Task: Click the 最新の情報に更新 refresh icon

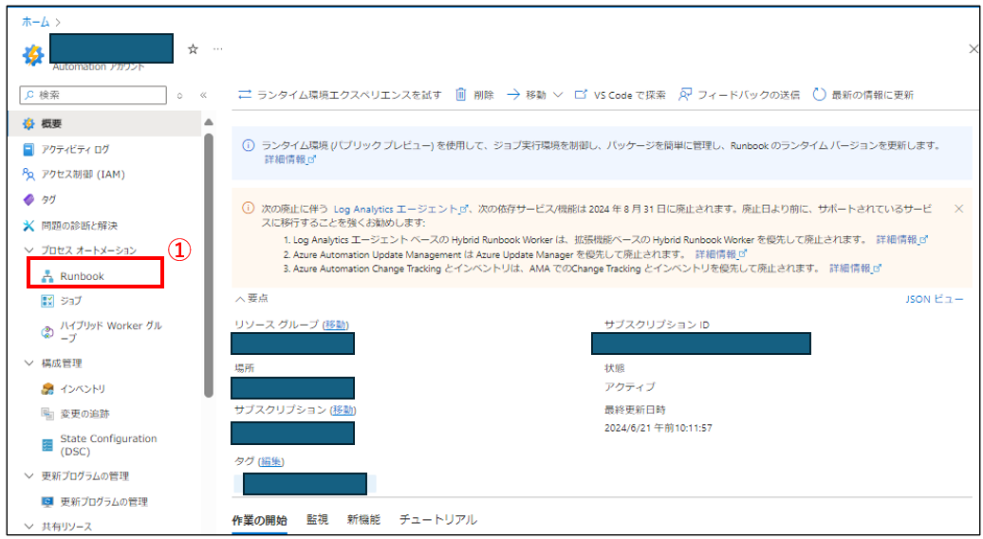Action: click(x=819, y=95)
